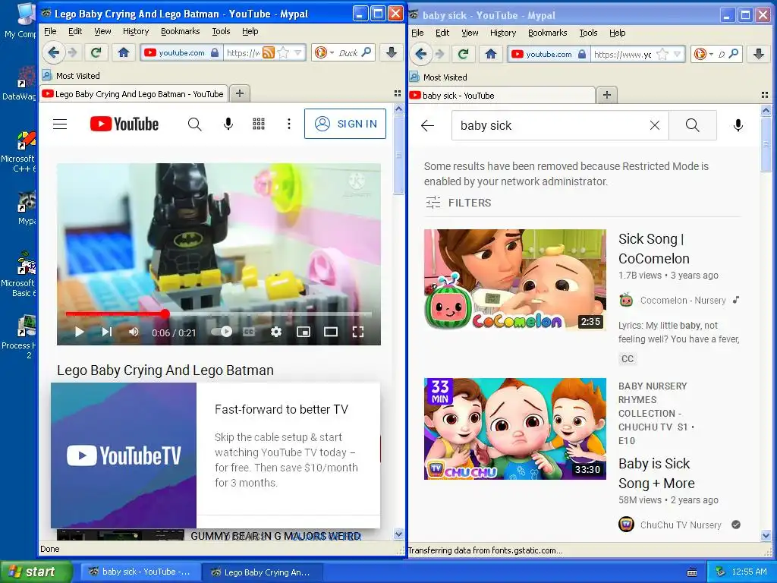Click search magnifier in left YouTube header

195,124
